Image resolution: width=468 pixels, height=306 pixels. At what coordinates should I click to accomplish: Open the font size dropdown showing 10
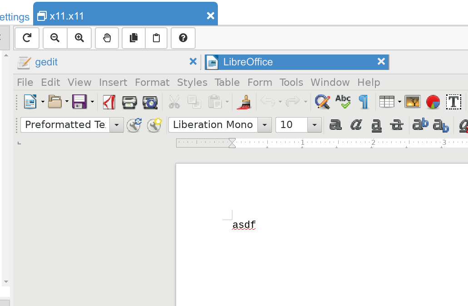coord(314,125)
